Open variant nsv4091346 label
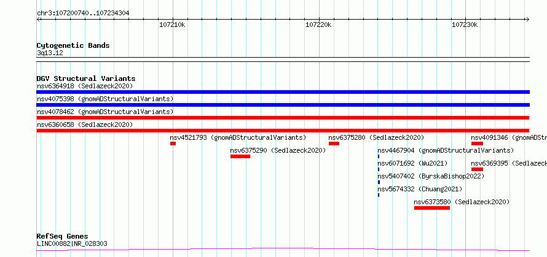The image size is (547, 257). coord(509,137)
